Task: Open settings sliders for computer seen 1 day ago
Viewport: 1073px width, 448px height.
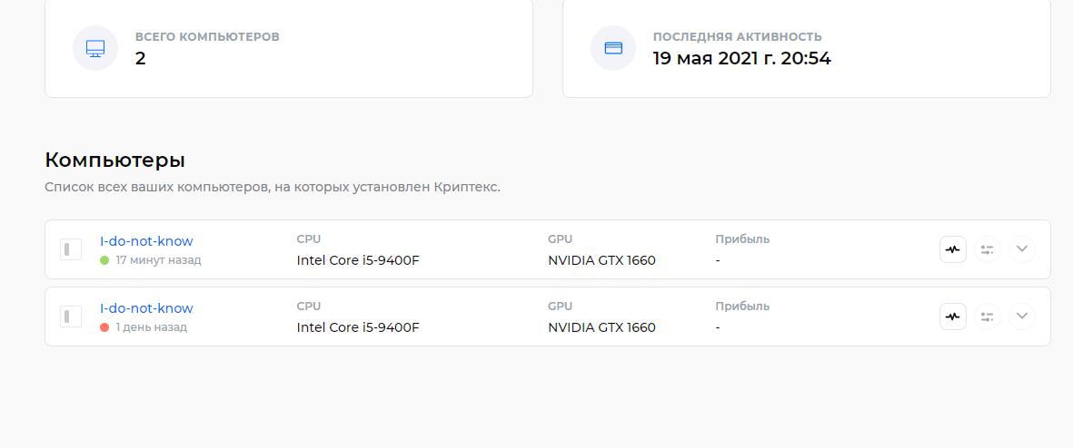Action: (987, 317)
